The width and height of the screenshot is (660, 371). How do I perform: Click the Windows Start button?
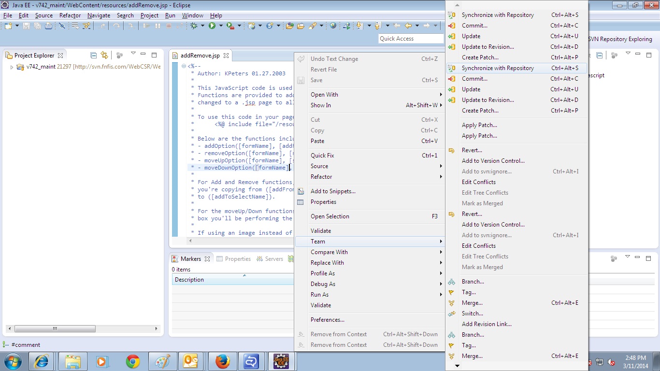(13, 361)
